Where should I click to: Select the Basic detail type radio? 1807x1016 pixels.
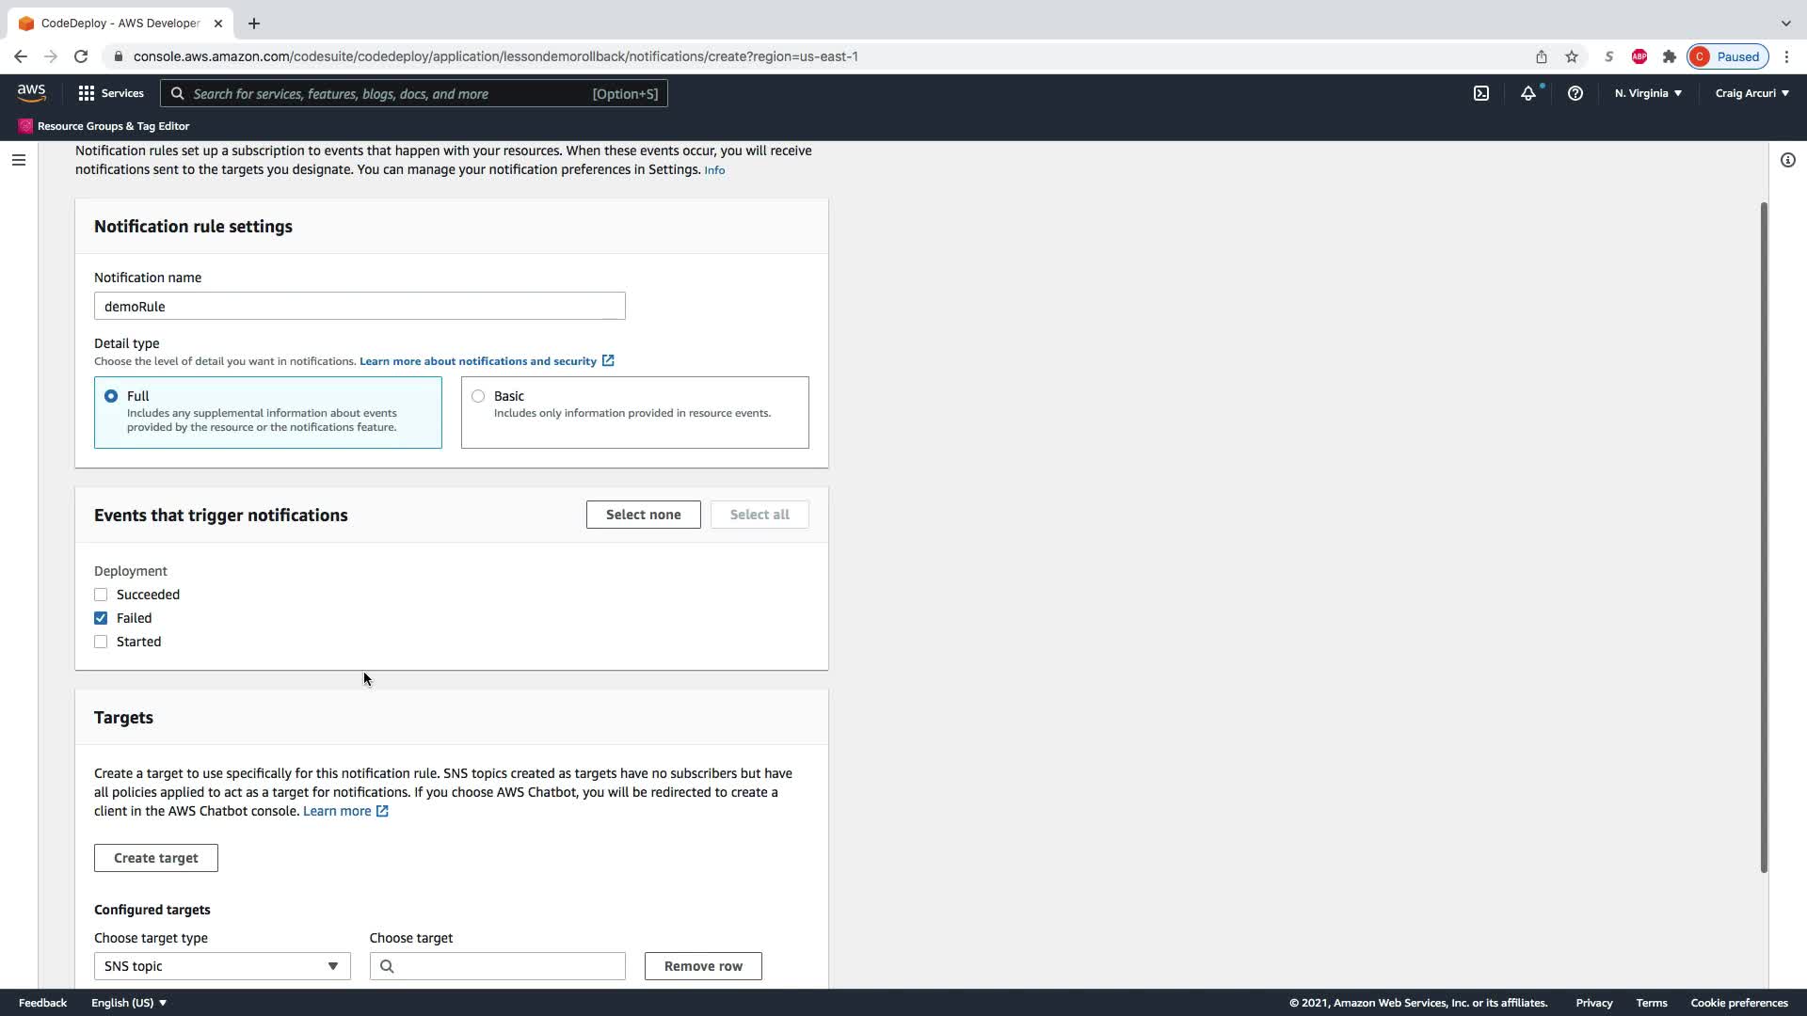pyautogui.click(x=478, y=396)
